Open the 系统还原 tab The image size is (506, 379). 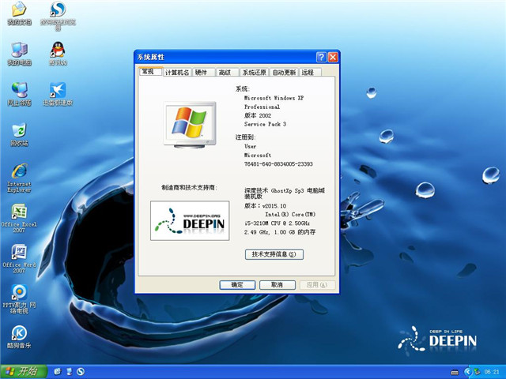point(255,73)
